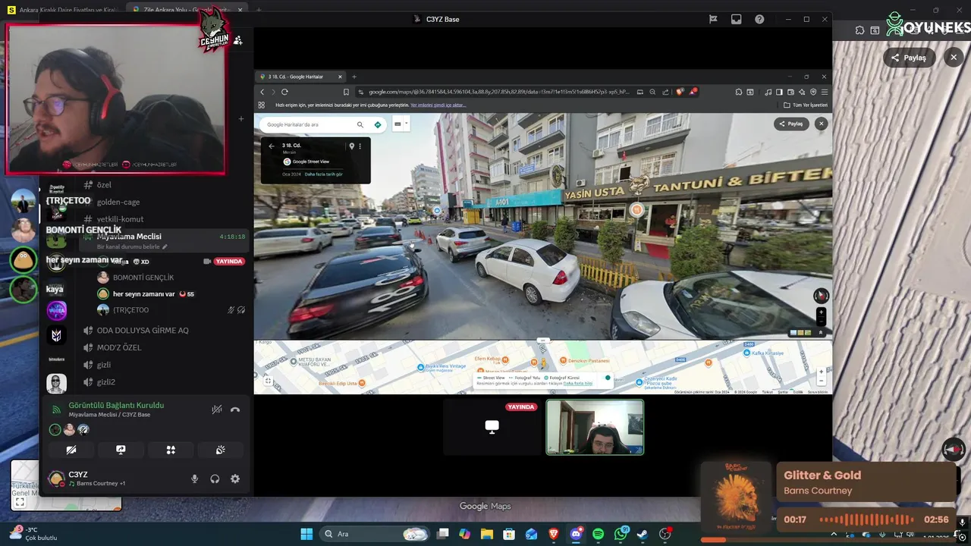
Task: Click the google.com/maps address bar
Action: coord(499,92)
